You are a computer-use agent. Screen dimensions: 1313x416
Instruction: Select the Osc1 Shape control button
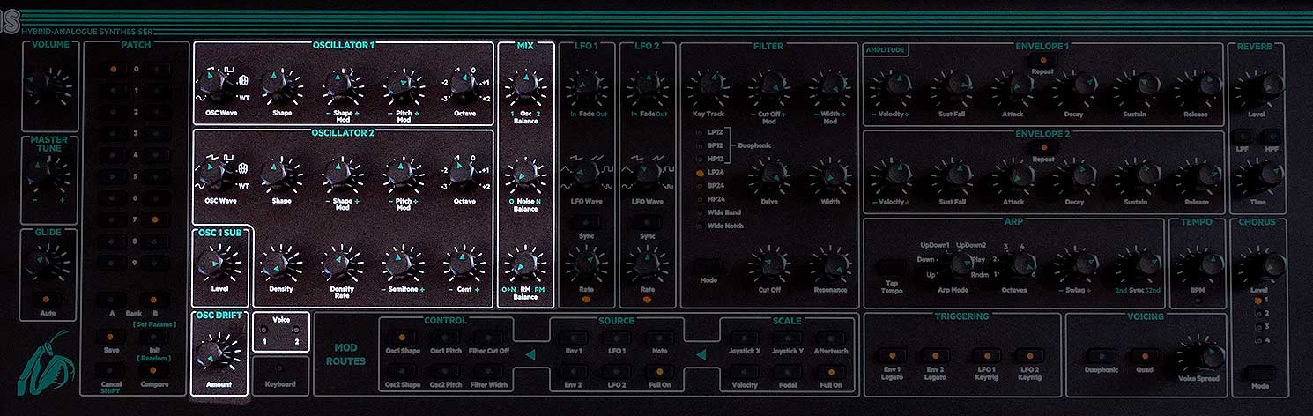click(x=401, y=338)
